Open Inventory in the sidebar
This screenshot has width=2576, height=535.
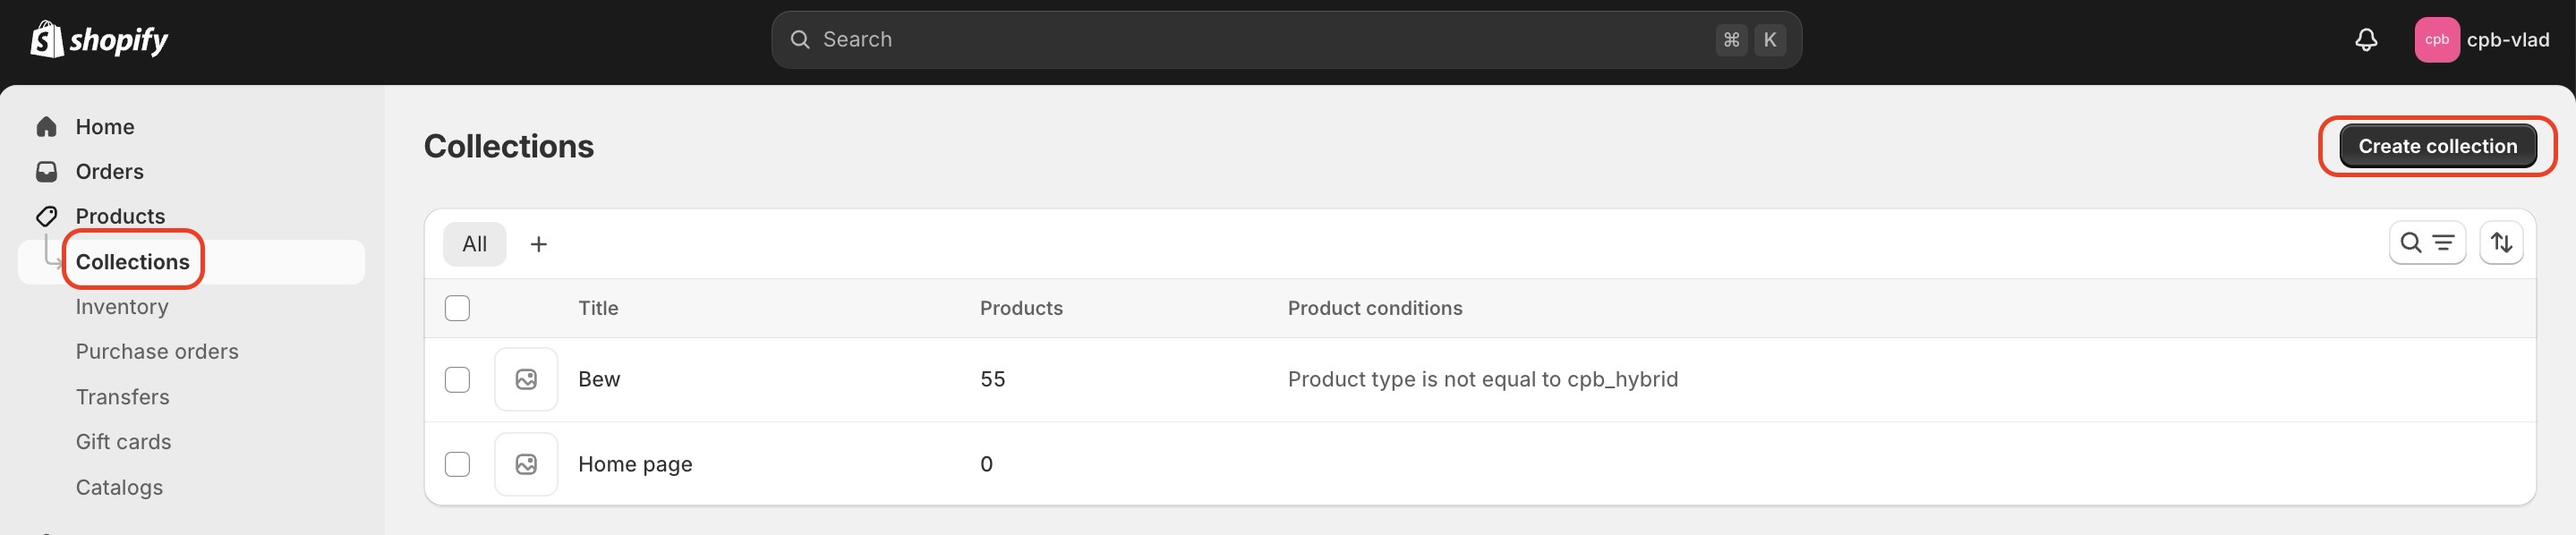click(122, 307)
